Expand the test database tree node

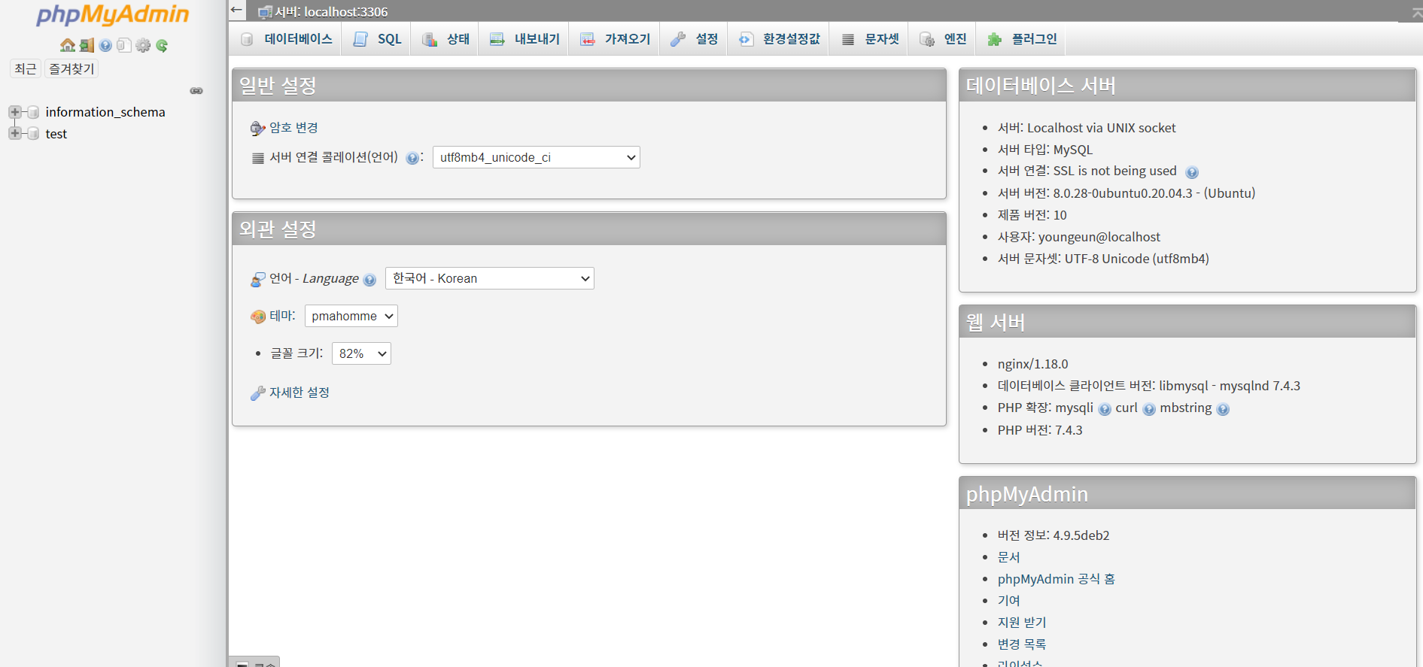click(x=14, y=134)
